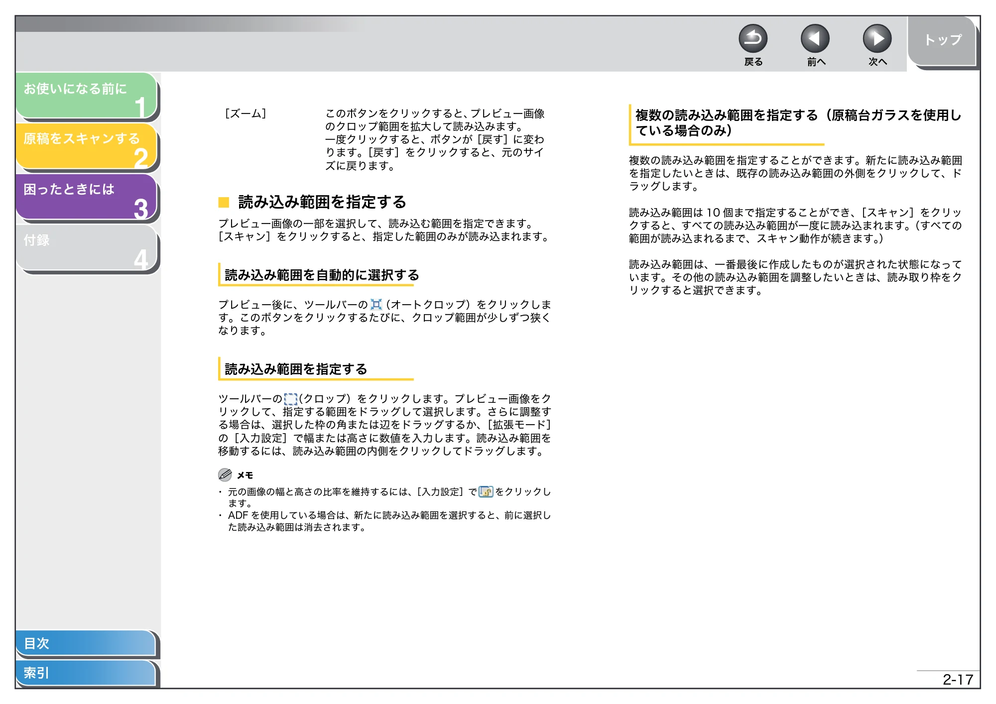Viewport: 996px width, 704px height.
Task: Click the memo bullet starting with ADF を使用している場合は
Action: pyautogui.click(x=389, y=521)
